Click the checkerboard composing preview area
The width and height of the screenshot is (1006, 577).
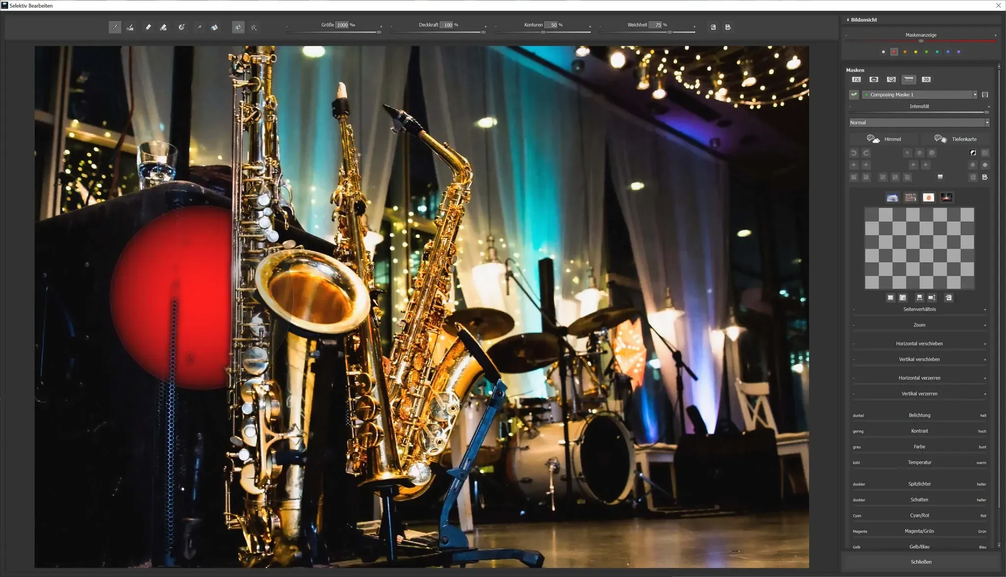920,248
